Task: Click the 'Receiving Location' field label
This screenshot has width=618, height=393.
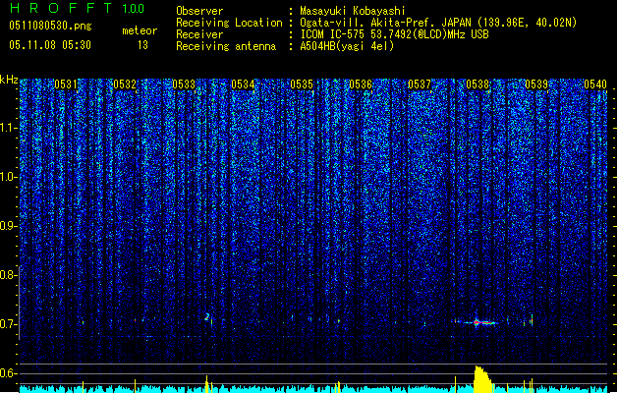Action: 229,23
